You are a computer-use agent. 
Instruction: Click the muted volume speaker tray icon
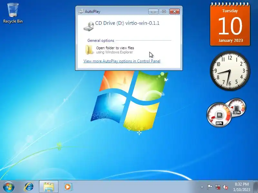coord(225,187)
